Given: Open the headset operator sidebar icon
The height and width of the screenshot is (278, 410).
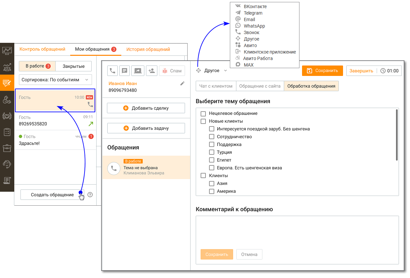Looking at the screenshot, I should click(7, 164).
